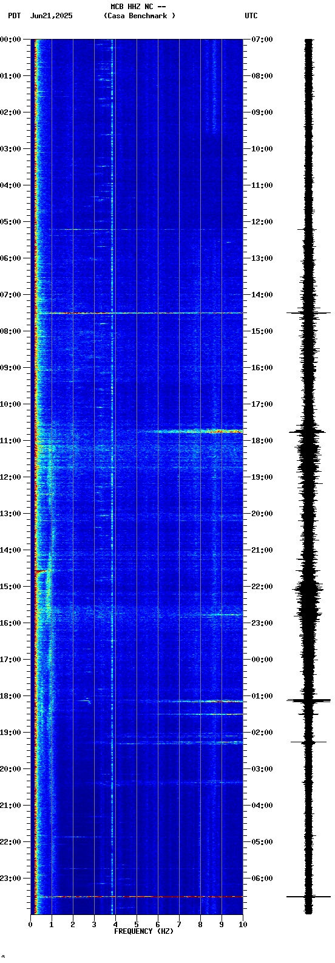Click the 4 Hz frequency tick label

[115, 925]
